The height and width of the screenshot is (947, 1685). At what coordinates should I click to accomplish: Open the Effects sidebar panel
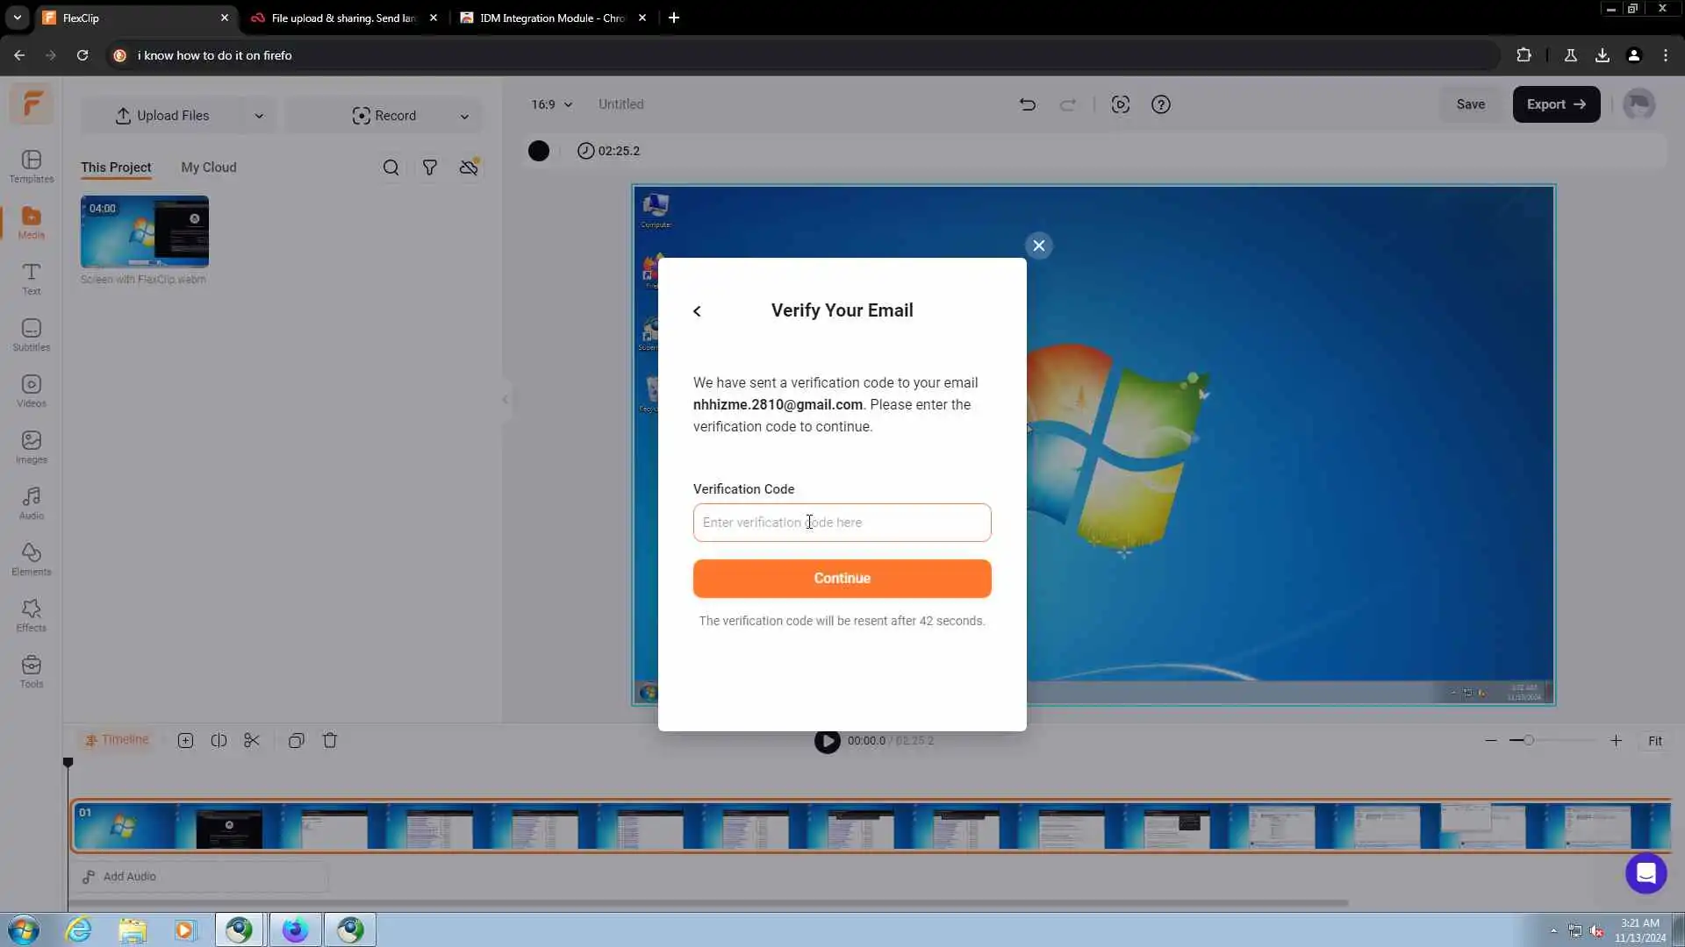[x=31, y=616]
